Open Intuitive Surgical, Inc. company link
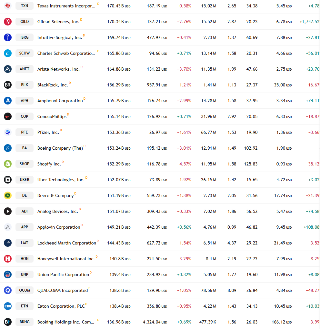This screenshot has width=320, height=329. pyautogui.click(x=60, y=37)
